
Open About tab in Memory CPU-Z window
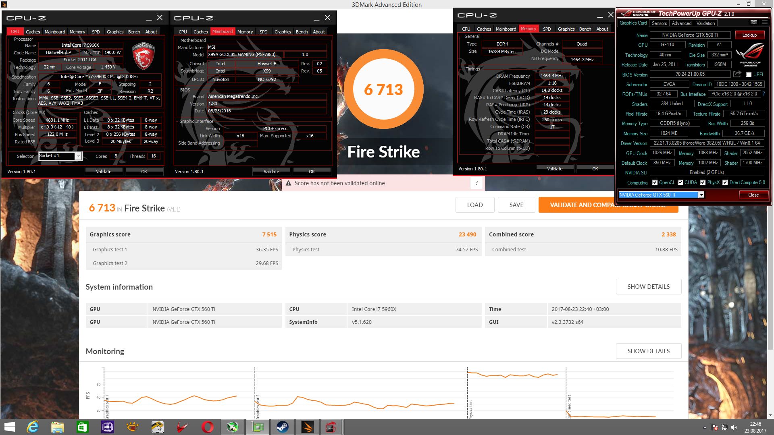(x=602, y=29)
